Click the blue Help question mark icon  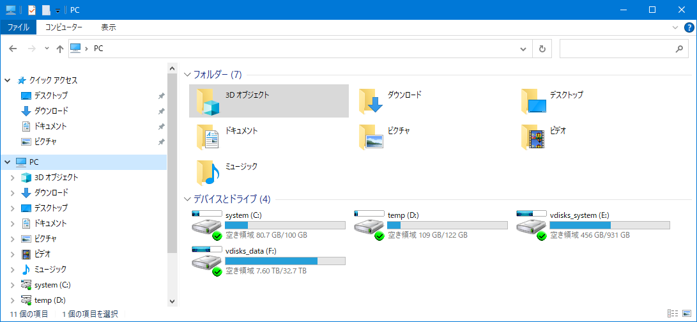click(689, 27)
